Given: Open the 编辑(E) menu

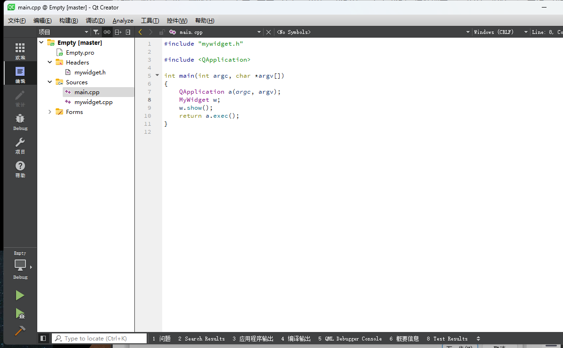Looking at the screenshot, I should [42, 20].
